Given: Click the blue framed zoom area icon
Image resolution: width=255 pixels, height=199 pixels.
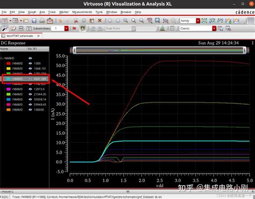Looking at the screenshot, I should click(157, 20).
